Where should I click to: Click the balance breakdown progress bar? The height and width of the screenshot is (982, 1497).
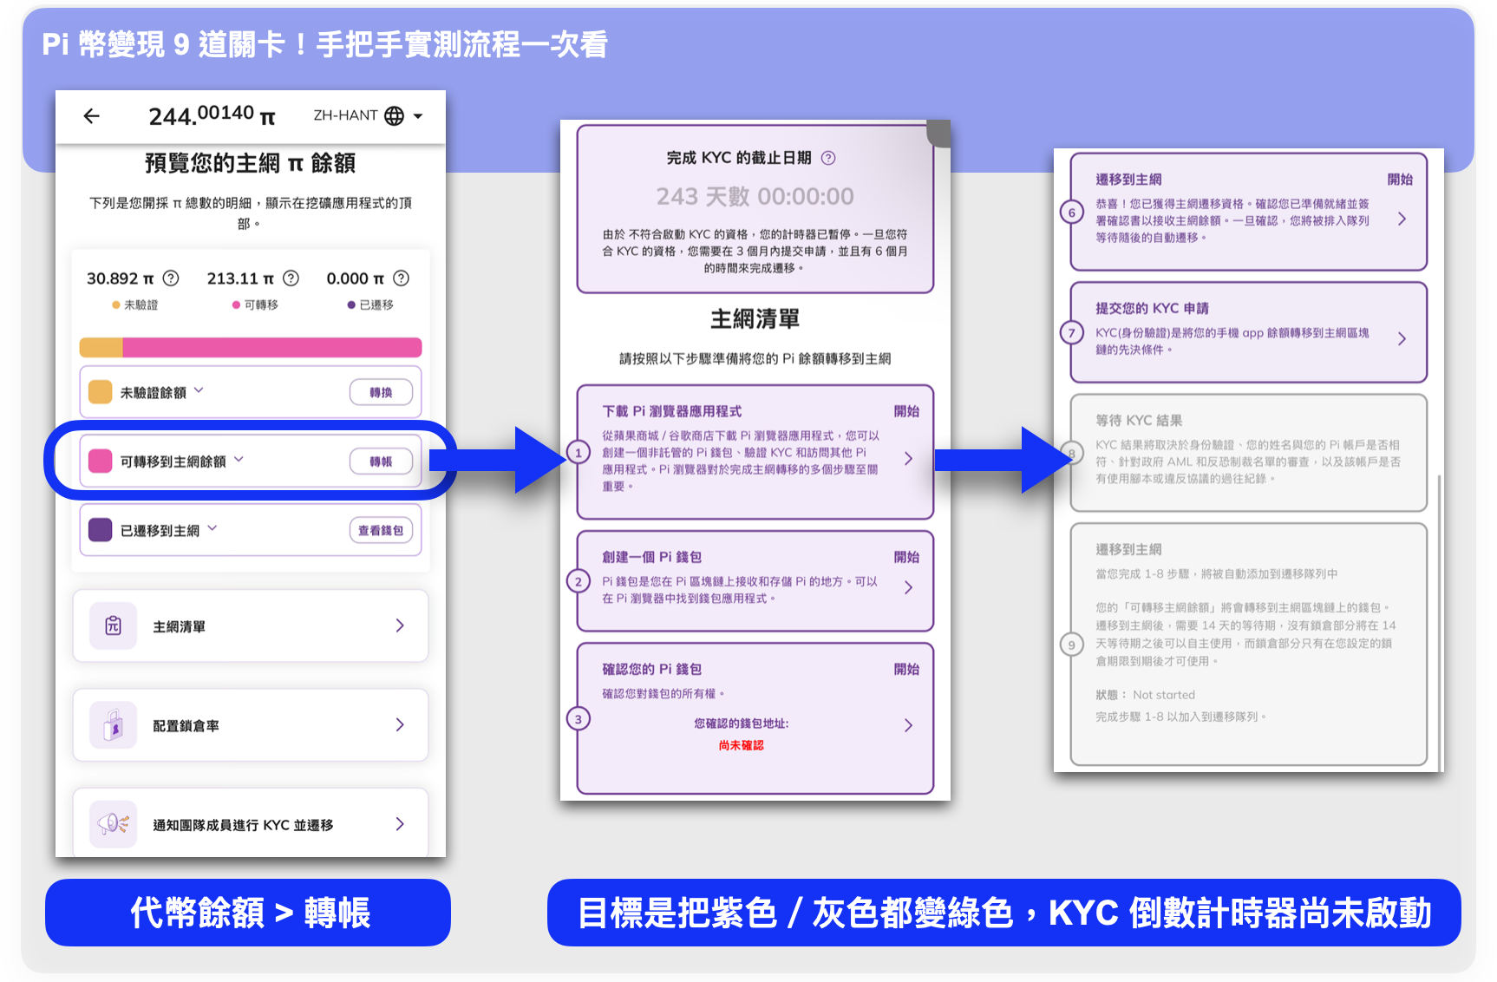[251, 348]
